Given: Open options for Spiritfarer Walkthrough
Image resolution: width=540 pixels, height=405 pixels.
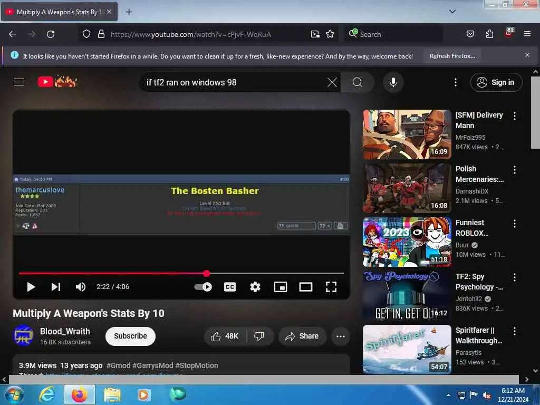Looking at the screenshot, I should [515, 331].
